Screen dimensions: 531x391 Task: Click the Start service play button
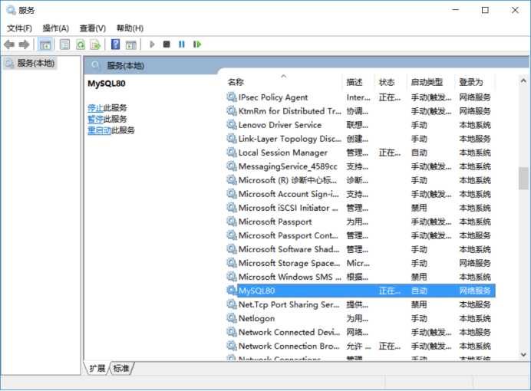[152, 44]
